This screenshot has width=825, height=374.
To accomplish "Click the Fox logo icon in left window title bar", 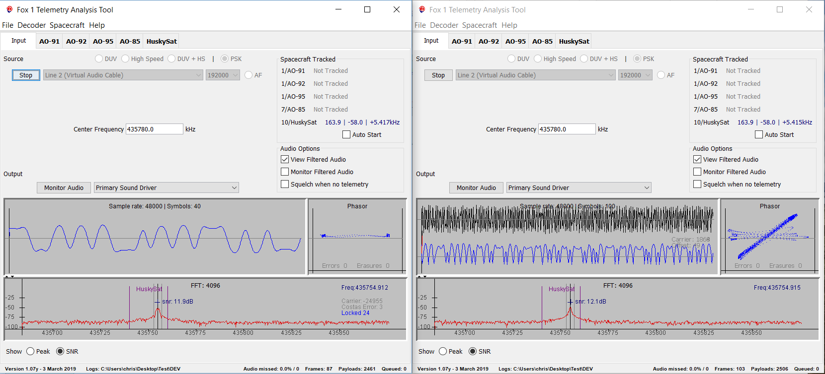I will (x=9, y=9).
